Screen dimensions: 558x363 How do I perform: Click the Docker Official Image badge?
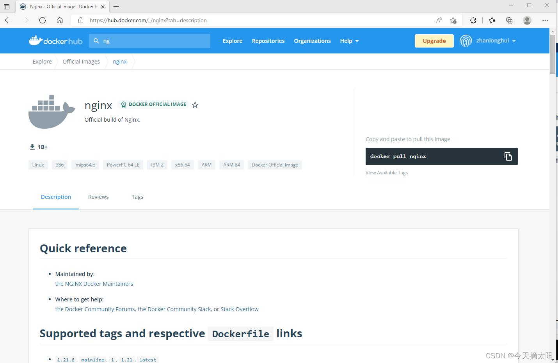point(153,104)
